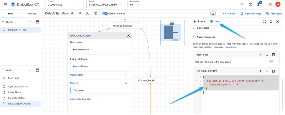This screenshot has height=115, width=285.
Task: Click the undo zoom reset icon
Action: click(x=95, y=13)
